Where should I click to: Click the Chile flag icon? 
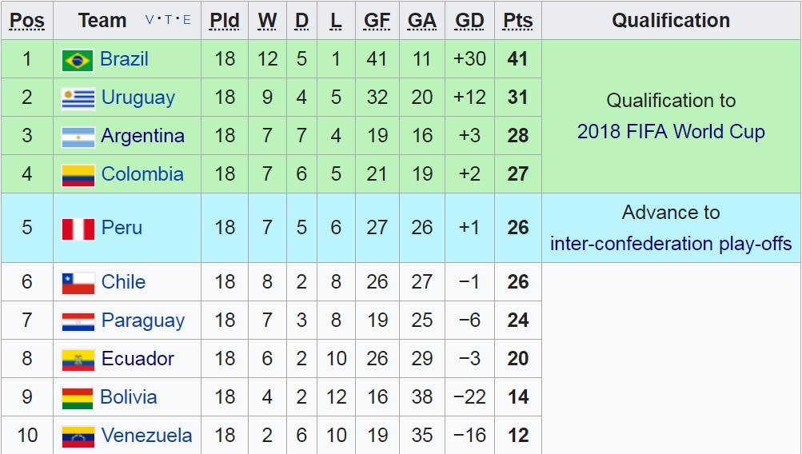78,283
